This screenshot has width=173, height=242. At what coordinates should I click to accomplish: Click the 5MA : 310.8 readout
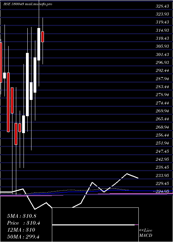pos(21,216)
